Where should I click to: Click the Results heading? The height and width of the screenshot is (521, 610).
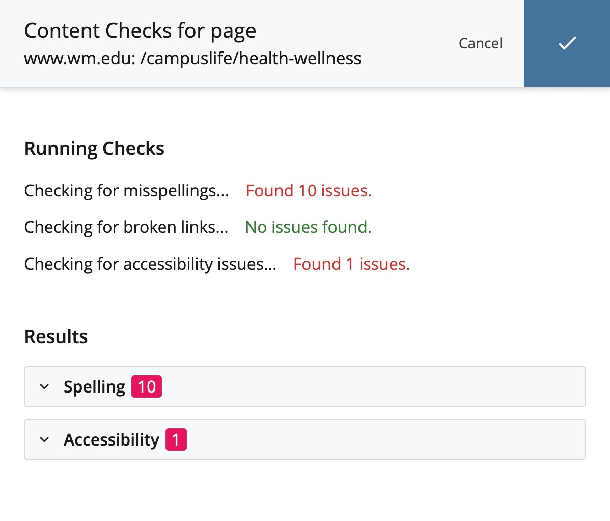[x=56, y=337]
